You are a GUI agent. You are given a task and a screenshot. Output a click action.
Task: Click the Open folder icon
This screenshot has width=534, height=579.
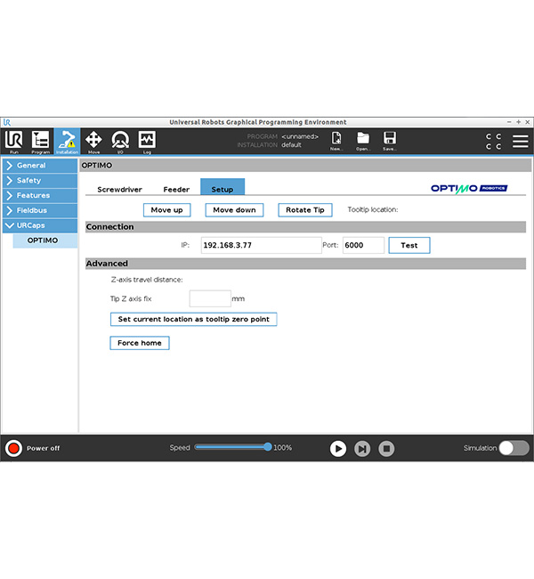(363, 141)
